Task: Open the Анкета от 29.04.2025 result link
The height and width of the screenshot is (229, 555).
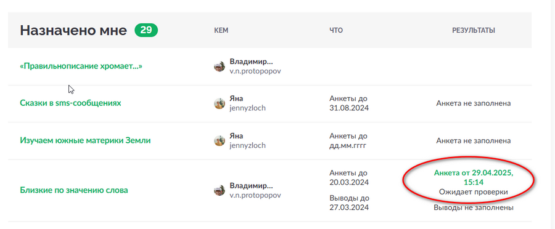Action: pos(474,178)
